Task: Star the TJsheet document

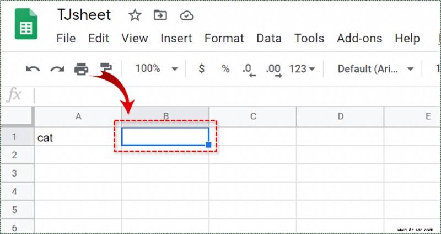Action: 135,15
